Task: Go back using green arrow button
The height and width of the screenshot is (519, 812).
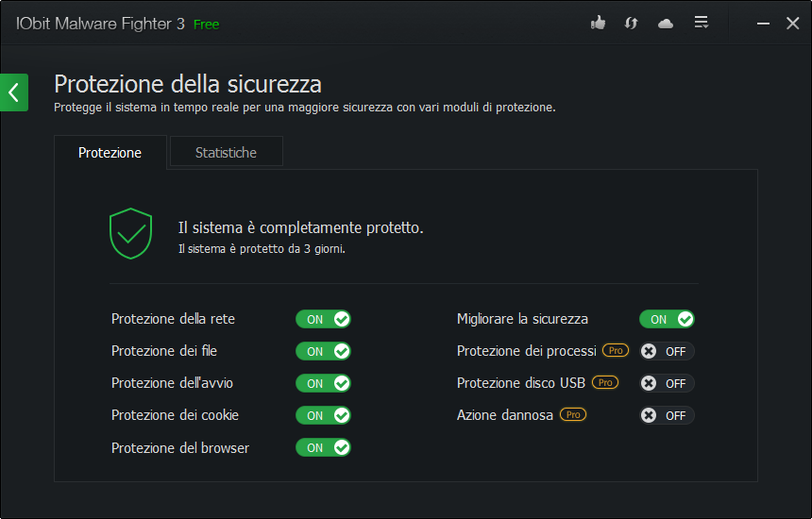Action: point(14,92)
